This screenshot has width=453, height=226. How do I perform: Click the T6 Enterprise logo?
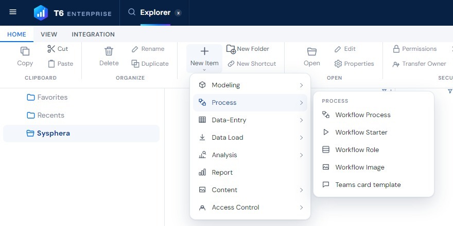pos(73,13)
